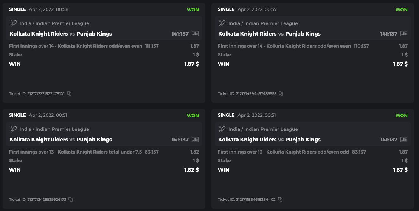Image resolution: width=419 pixels, height=211 pixels.
Task: Open Kolkata vs Punjab match on 00:57 bet
Action: [269, 34]
